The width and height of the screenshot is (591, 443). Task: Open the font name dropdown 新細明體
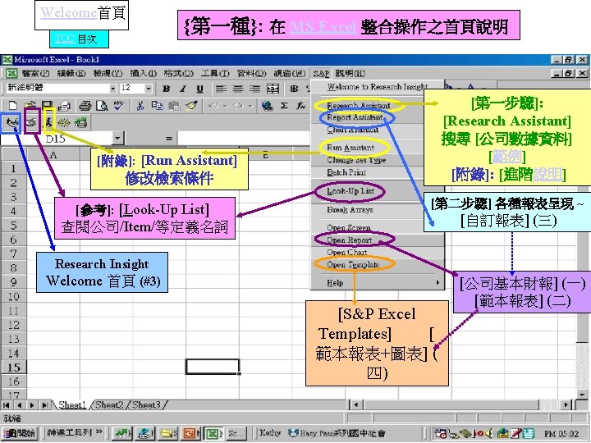[x=112, y=89]
